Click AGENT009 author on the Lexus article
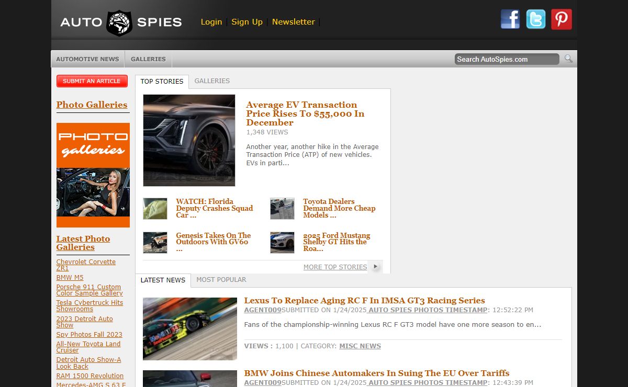 coord(263,310)
